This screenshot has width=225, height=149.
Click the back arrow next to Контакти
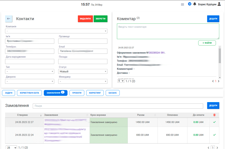[x=9, y=19]
